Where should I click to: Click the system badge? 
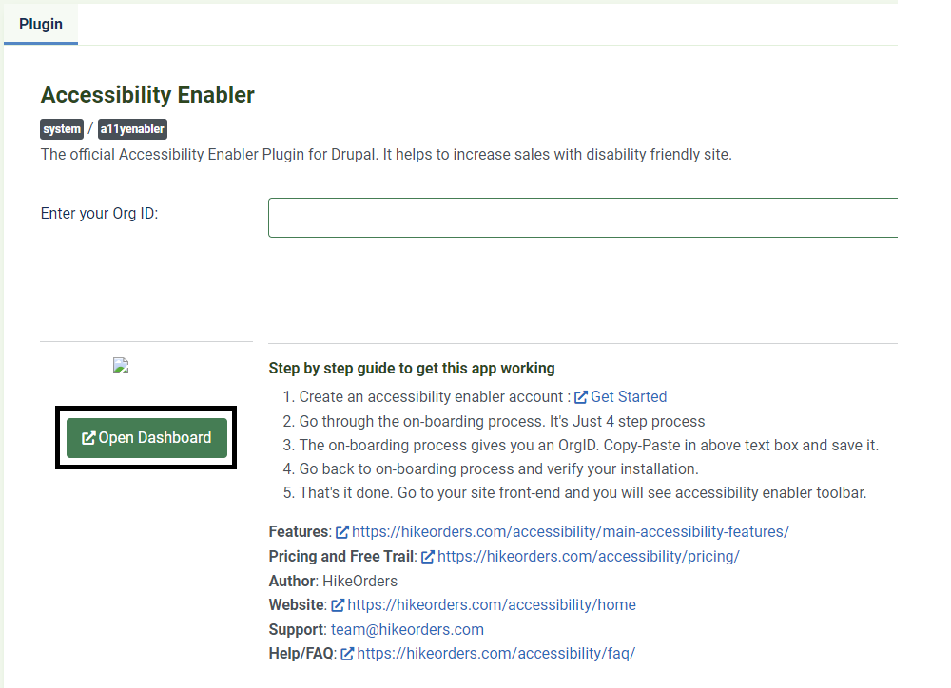(62, 129)
